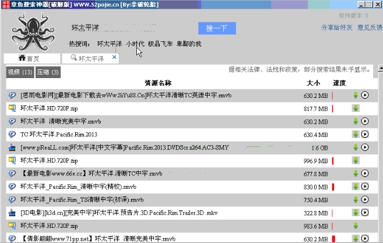Click the 630.4 MB size value
Image resolution: width=383 pixels, height=243 pixels.
tap(316, 135)
